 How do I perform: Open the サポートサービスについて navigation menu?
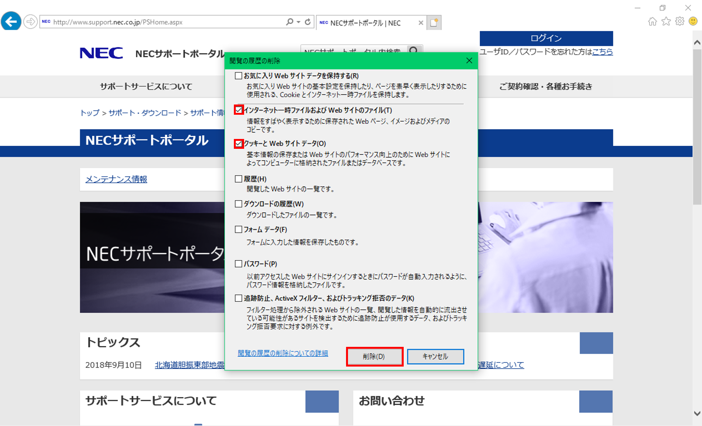tap(146, 87)
